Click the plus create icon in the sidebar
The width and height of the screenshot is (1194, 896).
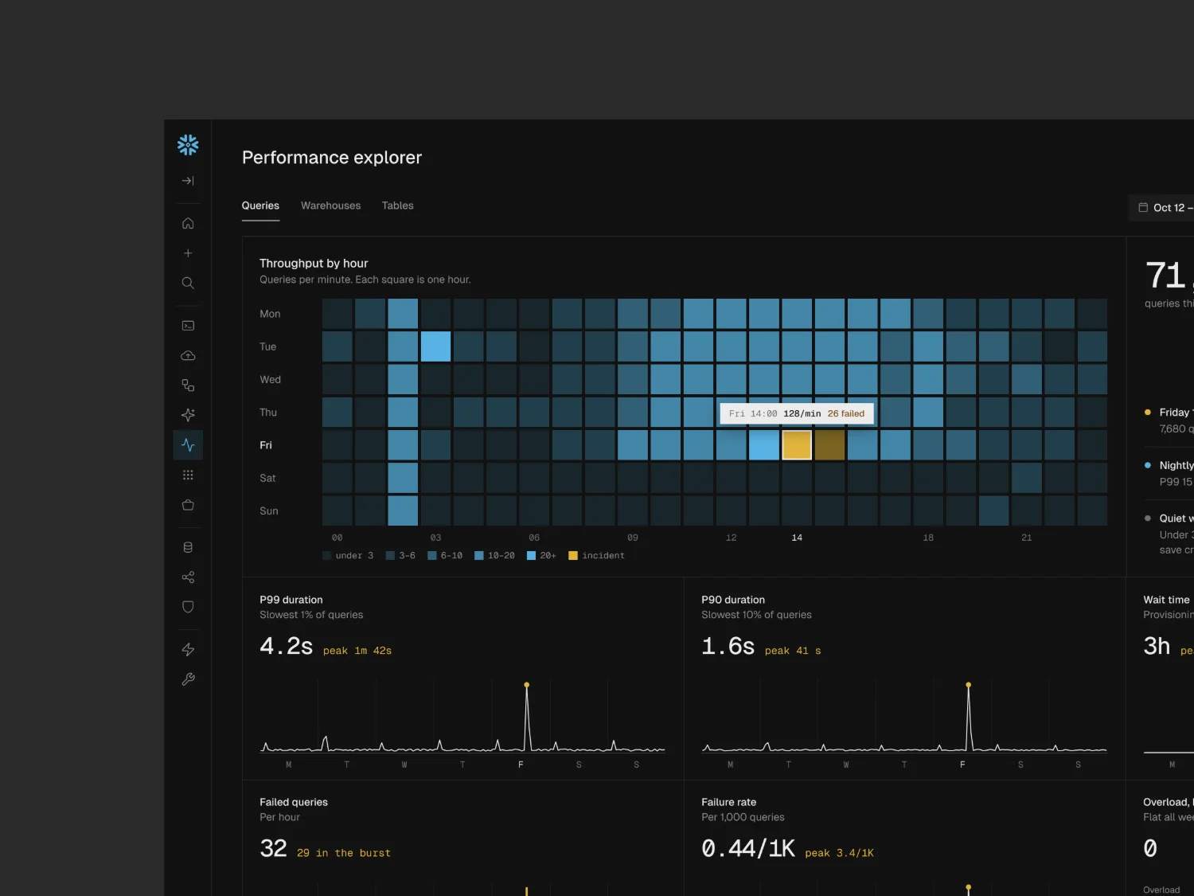(188, 253)
